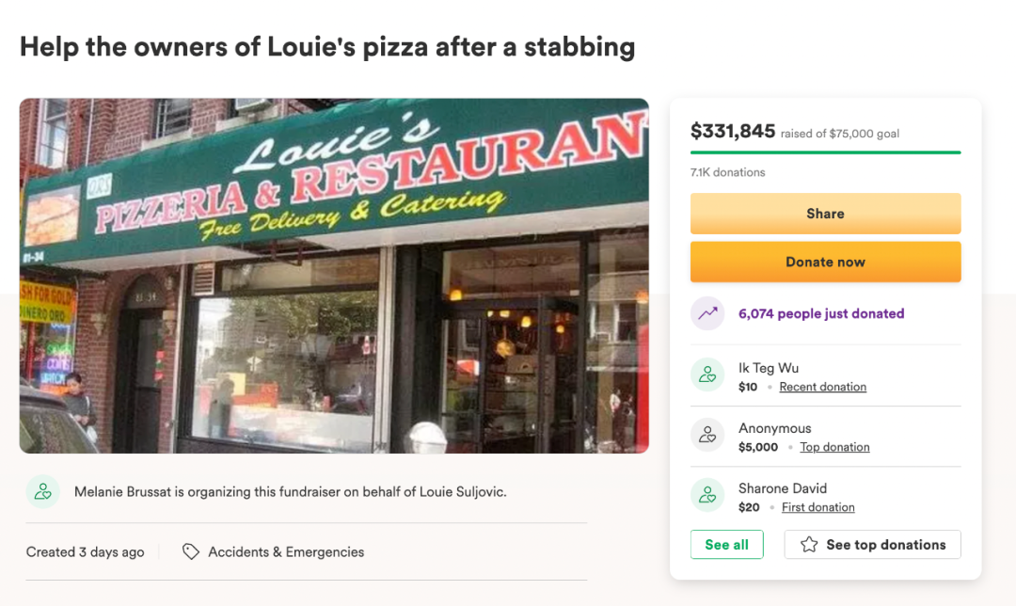Follow the Top donation link
The height and width of the screenshot is (606, 1016).
[834, 447]
